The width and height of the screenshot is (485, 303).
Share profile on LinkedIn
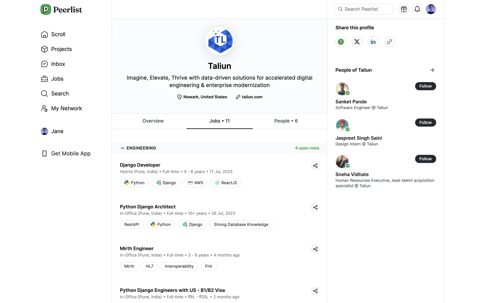[x=373, y=42]
